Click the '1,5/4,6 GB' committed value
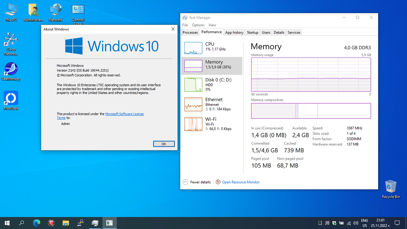 (x=265, y=150)
